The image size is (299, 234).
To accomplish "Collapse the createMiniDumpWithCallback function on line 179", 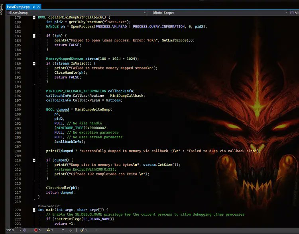I will point(34,18).
